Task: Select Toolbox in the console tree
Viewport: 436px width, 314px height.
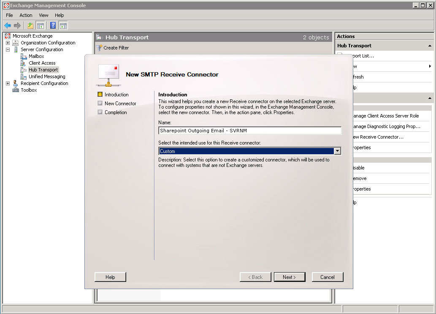Action: click(x=29, y=90)
